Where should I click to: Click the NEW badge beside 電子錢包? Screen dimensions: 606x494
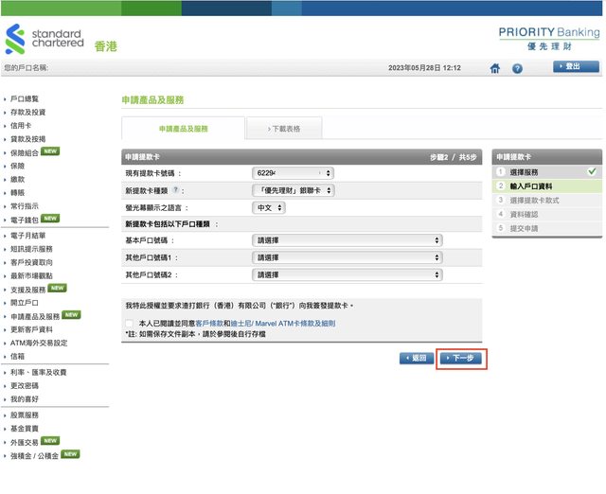[50, 219]
